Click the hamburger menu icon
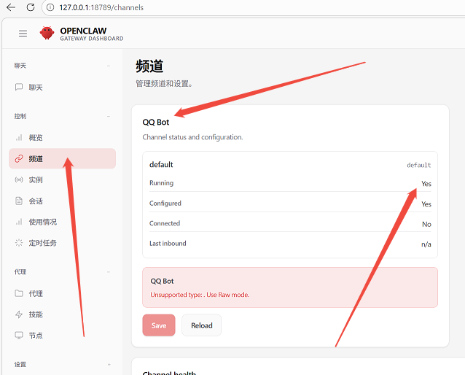Viewport: 465px width, 375px height. 23,34
